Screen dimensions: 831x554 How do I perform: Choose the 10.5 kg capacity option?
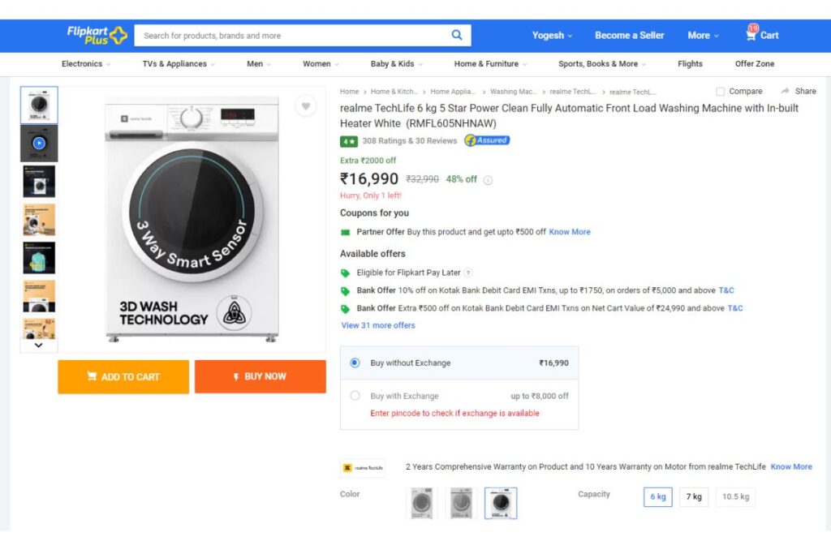(x=735, y=496)
